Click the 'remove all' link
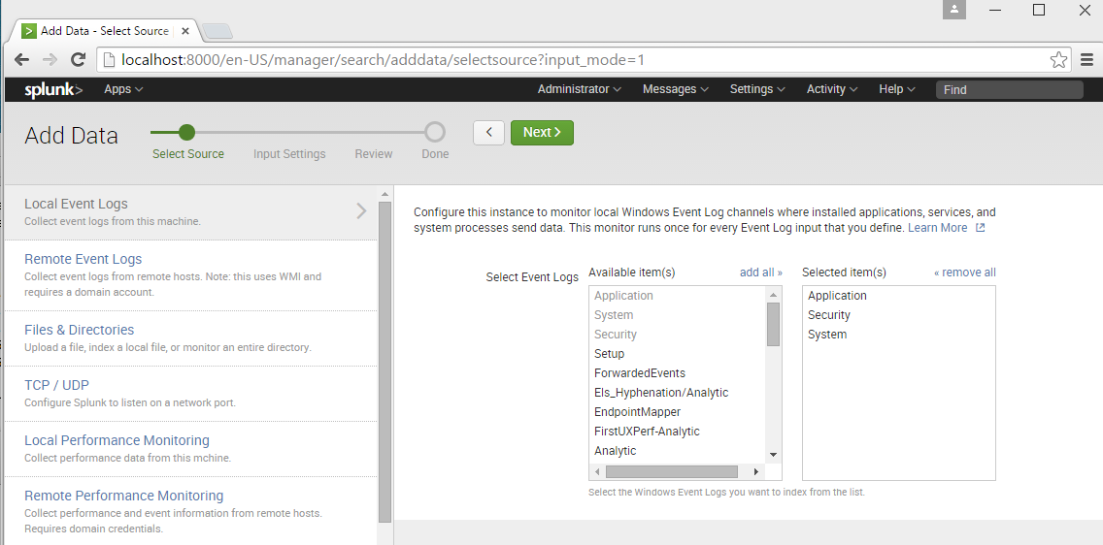Image resolution: width=1103 pixels, height=545 pixels. [964, 272]
